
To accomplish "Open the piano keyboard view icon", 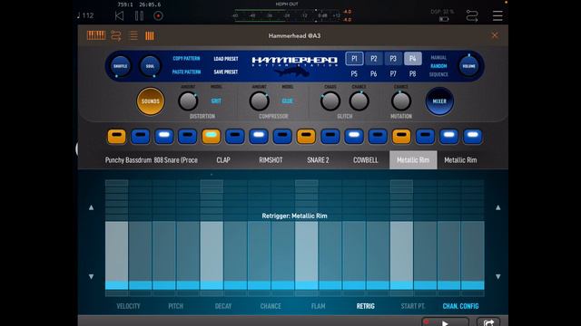I will pos(96,35).
